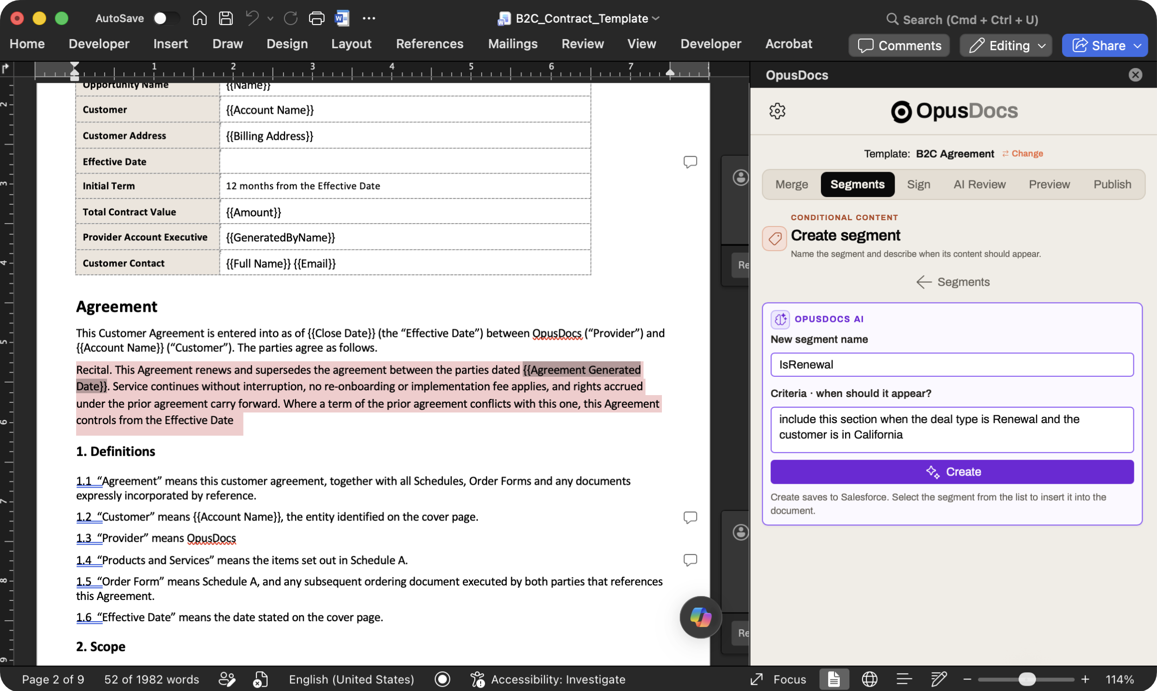Switch to the Merge tab in OpusDocs
Image resolution: width=1157 pixels, height=691 pixels.
(792, 185)
